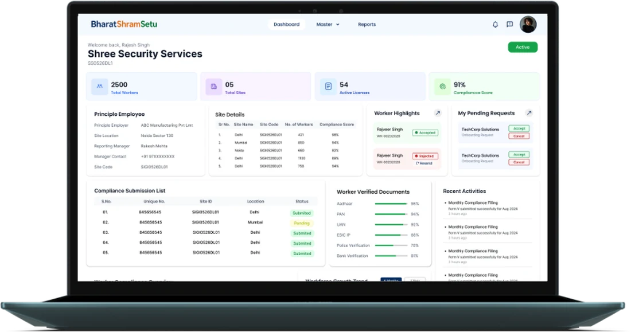This screenshot has height=332, width=631.
Task: Click the Total Sites building icon
Action: click(x=214, y=87)
